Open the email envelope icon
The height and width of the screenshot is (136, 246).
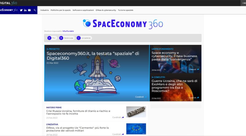click(x=29, y=10)
